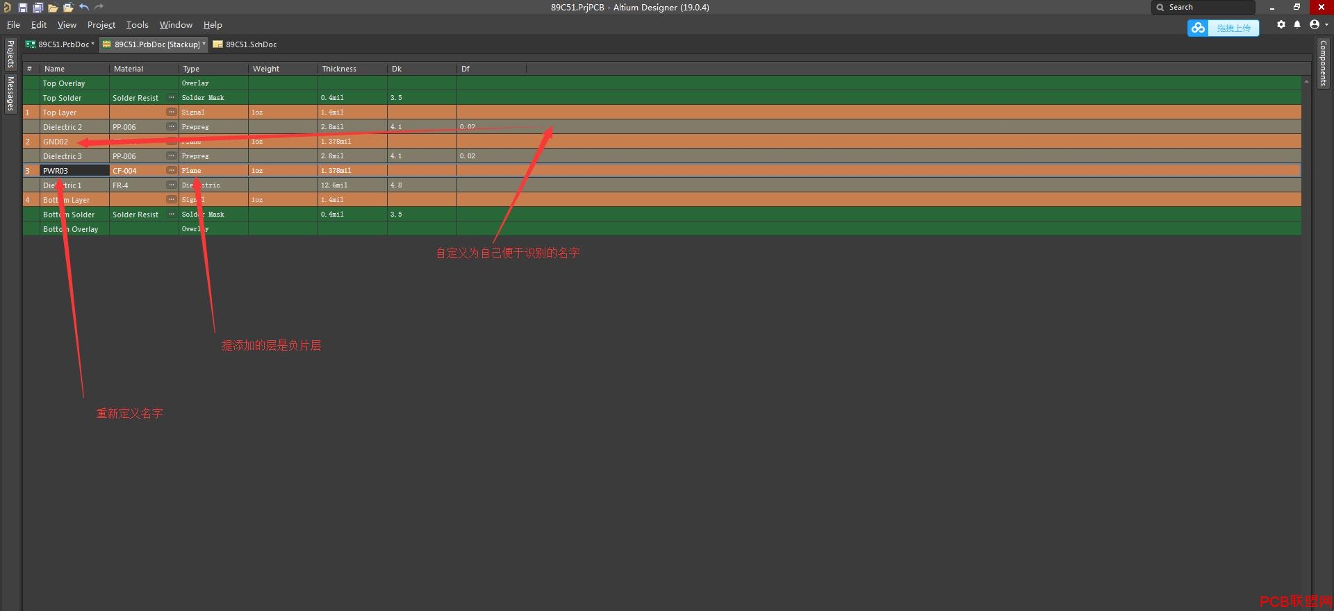Open material picker for PWR03 row
The height and width of the screenshot is (611, 1334).
(172, 171)
